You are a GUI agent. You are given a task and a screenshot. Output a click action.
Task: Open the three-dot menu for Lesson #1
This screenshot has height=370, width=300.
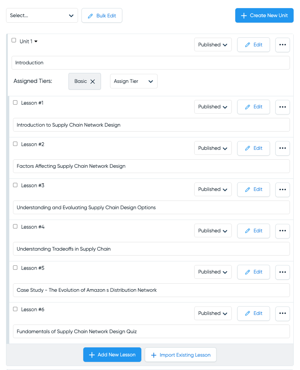[282, 107]
